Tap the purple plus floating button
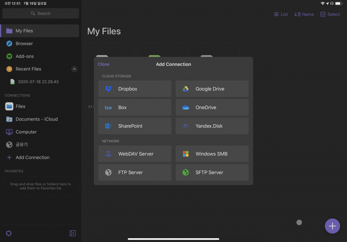347x242 pixels. [x=332, y=226]
